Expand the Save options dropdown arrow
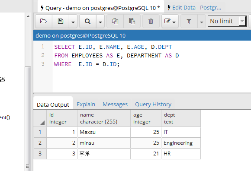 pos(73,21)
